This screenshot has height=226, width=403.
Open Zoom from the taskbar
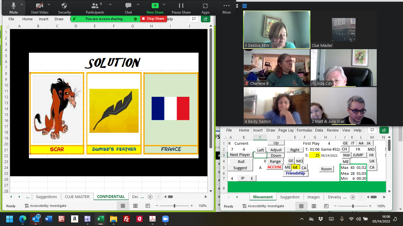165,219
